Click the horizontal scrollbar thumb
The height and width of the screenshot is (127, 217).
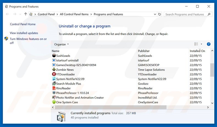111,107
